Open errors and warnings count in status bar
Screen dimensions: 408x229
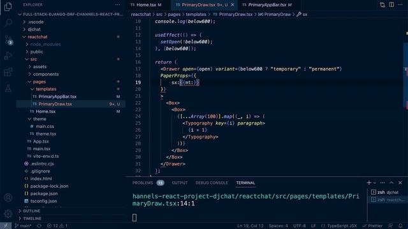[57, 226]
